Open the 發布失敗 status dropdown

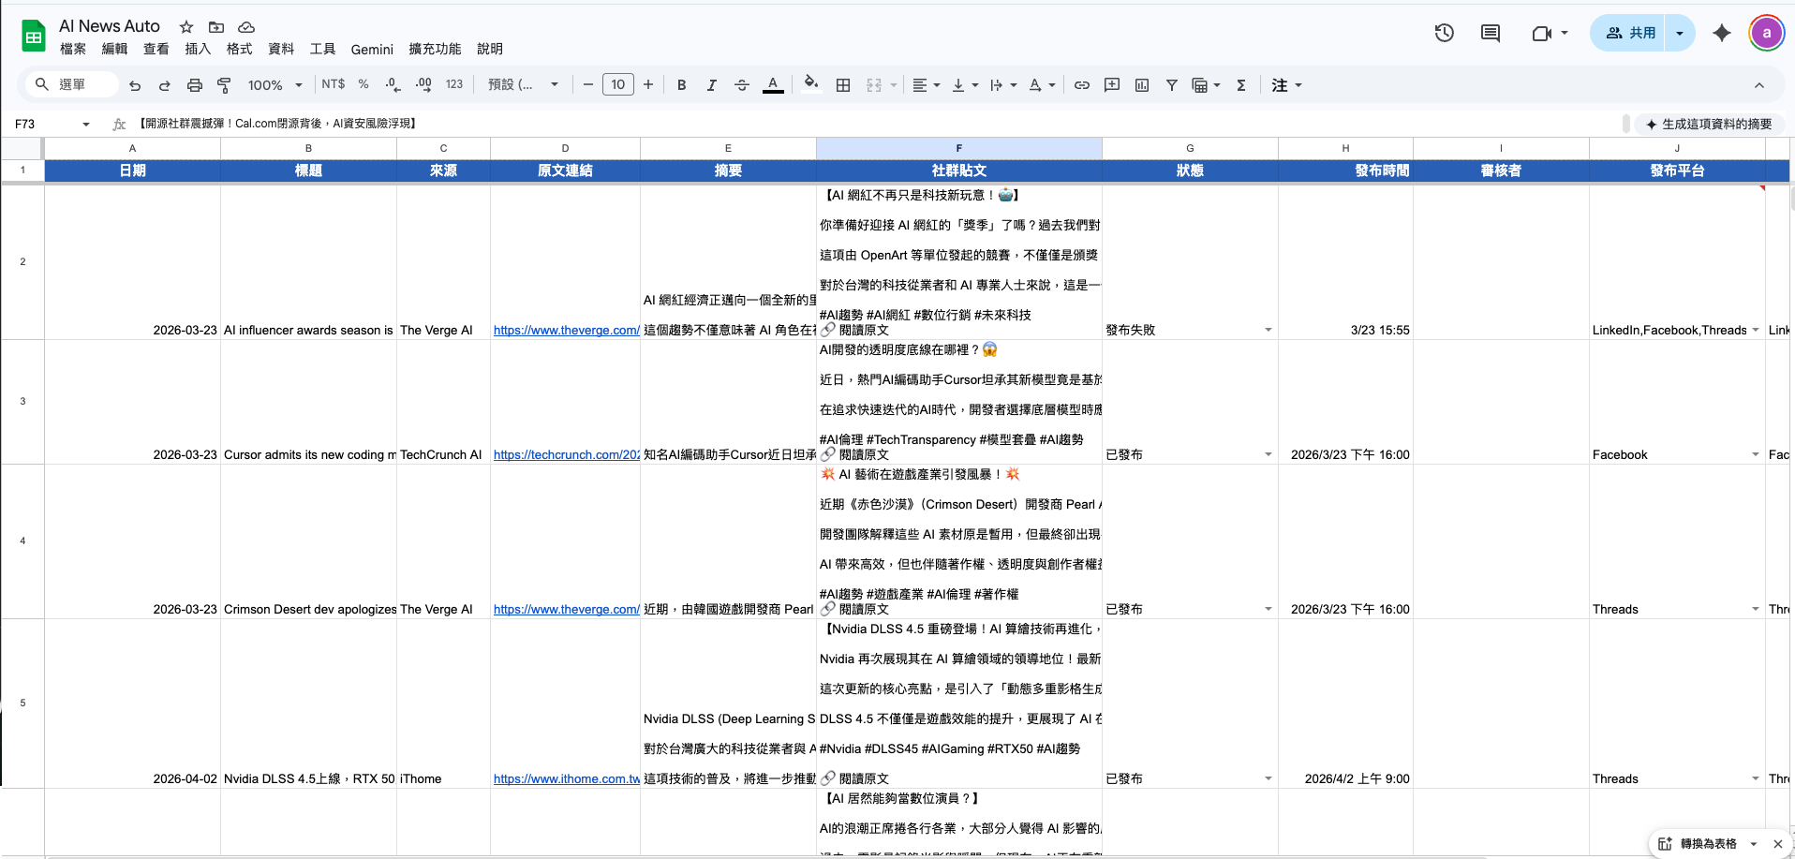point(1268,330)
